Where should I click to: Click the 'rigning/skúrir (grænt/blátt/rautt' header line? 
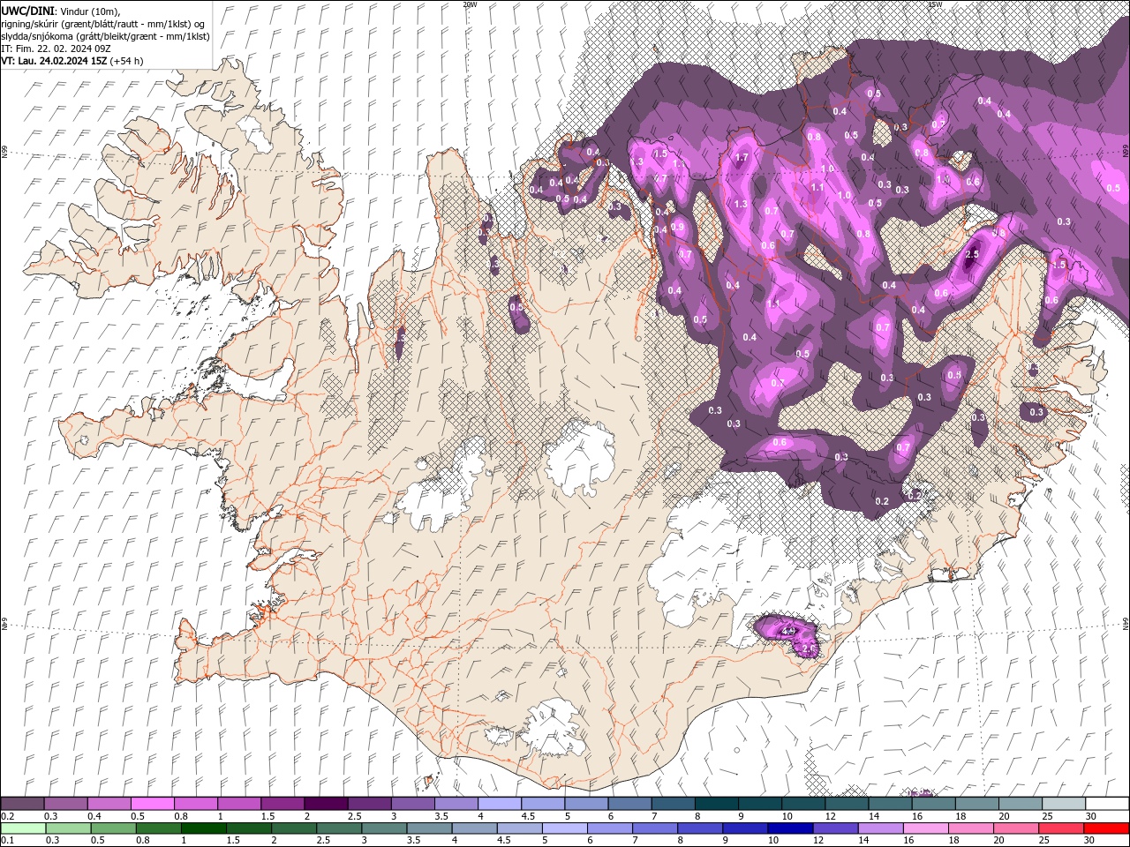coord(103,23)
